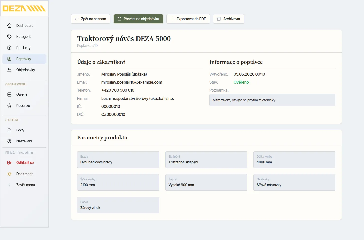Screen dimensions: 364x240
Task: Click company Lesní hospodářství Borový (ukázka) s.r.o.
Action: tap(138, 98)
